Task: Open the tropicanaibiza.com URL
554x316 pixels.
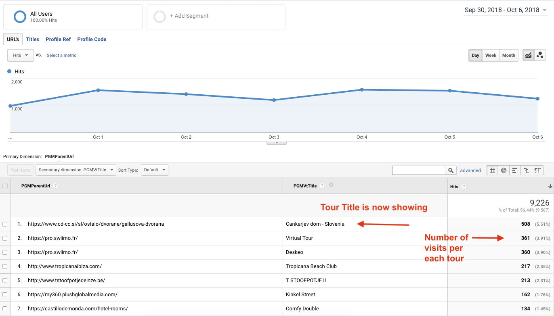Action: [65, 266]
